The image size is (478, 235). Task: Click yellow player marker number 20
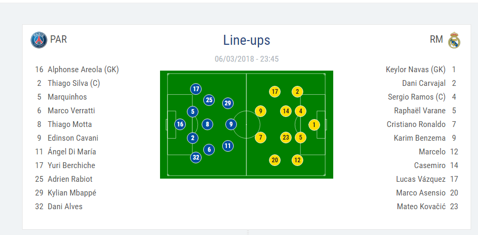(x=274, y=160)
